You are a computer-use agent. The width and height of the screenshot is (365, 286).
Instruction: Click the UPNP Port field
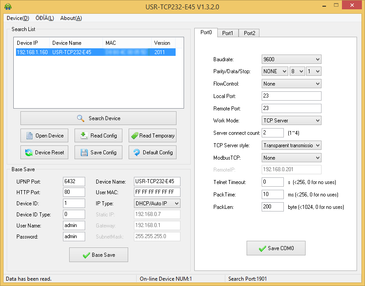click(x=74, y=181)
